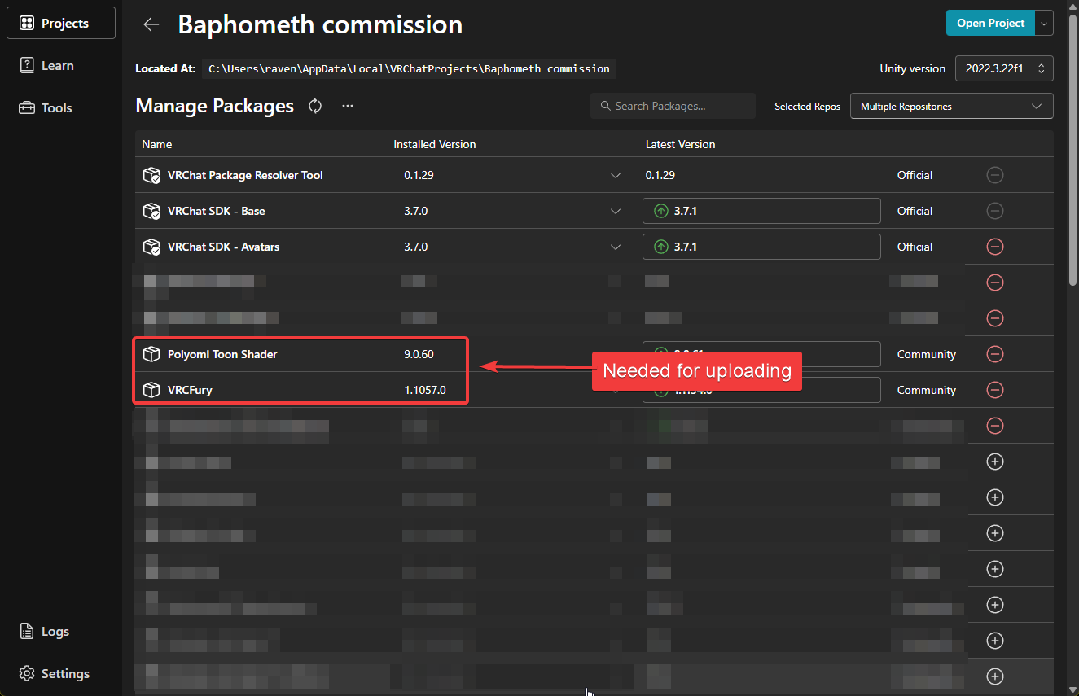Click the Search Packages field
This screenshot has width=1079, height=696.
[673, 106]
